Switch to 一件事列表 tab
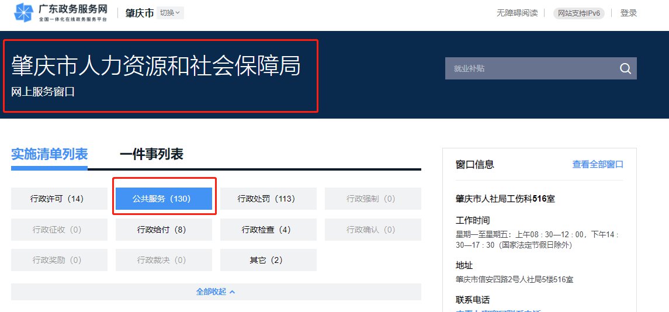This screenshot has height=312, width=669. 151,154
